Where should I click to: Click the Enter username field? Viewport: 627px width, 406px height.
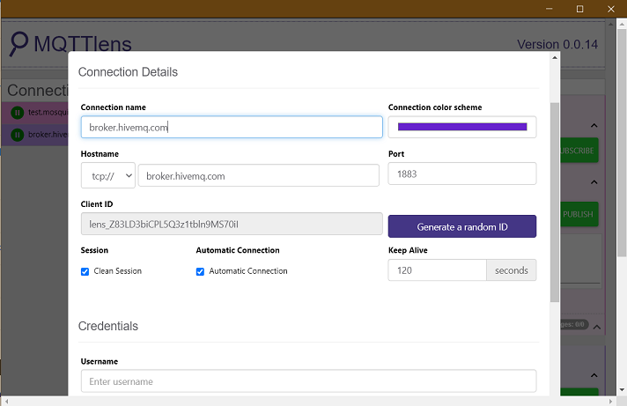pos(308,381)
